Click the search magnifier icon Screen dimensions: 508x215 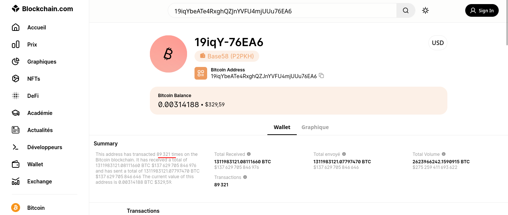406,11
